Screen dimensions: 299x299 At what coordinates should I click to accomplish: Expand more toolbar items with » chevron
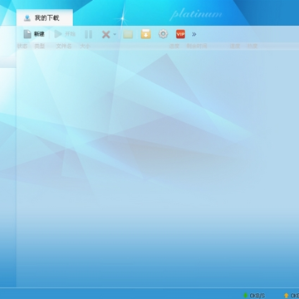tap(194, 34)
